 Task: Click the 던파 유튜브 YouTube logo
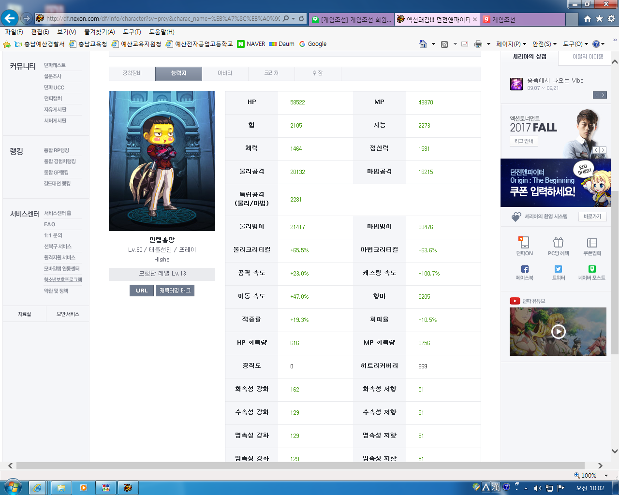click(x=515, y=301)
